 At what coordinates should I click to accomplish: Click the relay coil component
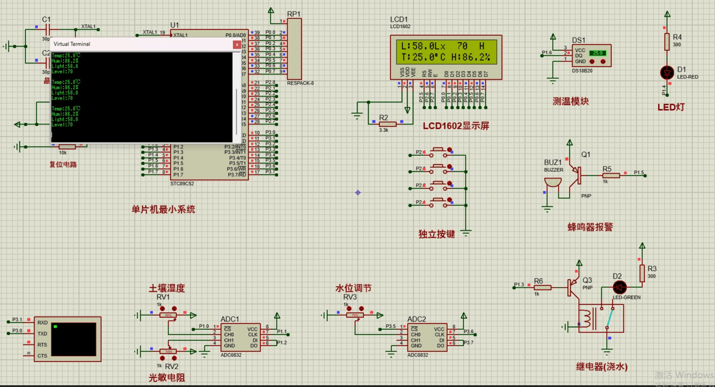(587, 318)
